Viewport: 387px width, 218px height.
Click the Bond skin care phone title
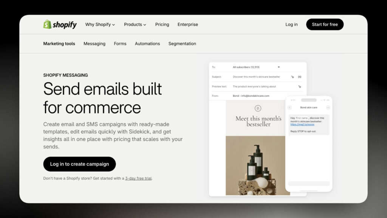pos(308,107)
